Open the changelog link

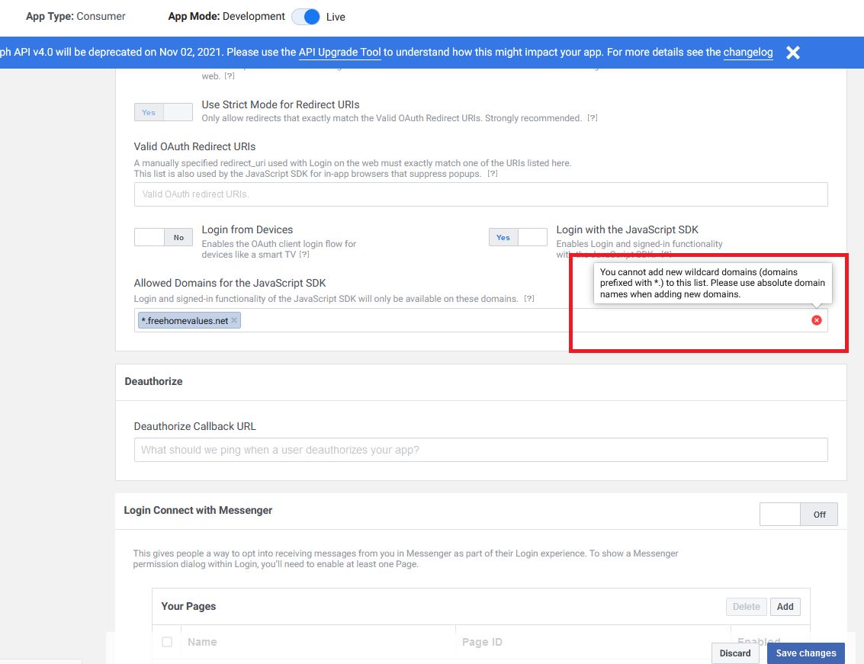748,53
